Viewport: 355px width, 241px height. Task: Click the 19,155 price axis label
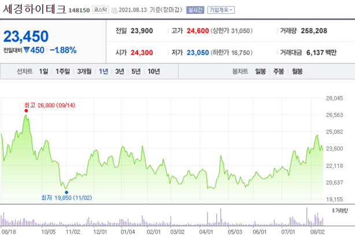click(334, 199)
